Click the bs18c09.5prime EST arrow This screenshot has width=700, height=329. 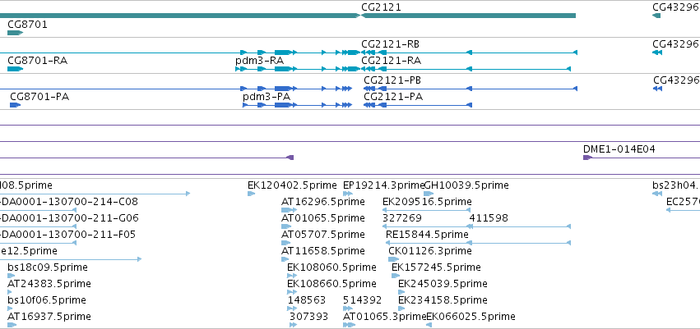[12, 276]
